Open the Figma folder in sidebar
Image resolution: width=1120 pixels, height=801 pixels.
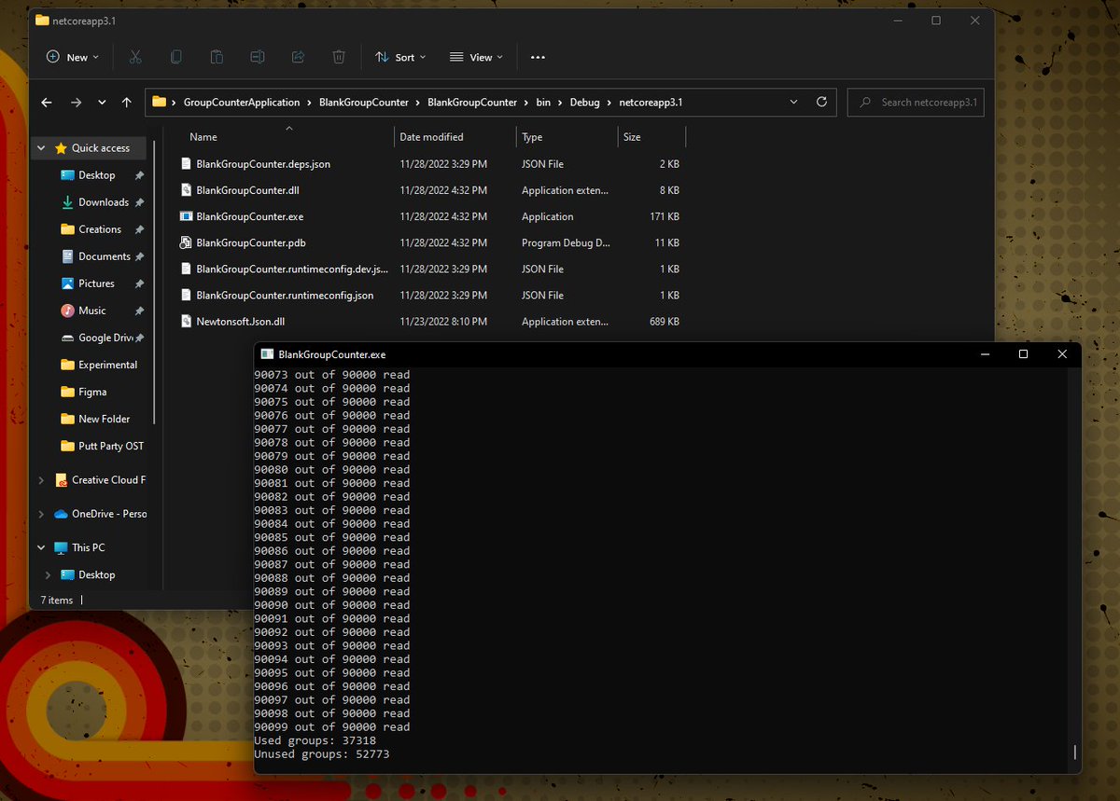coord(92,392)
